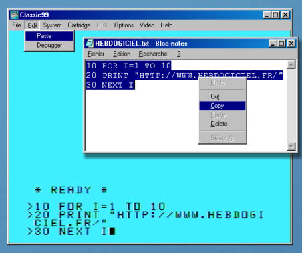Open the Video menu

pos(147,25)
